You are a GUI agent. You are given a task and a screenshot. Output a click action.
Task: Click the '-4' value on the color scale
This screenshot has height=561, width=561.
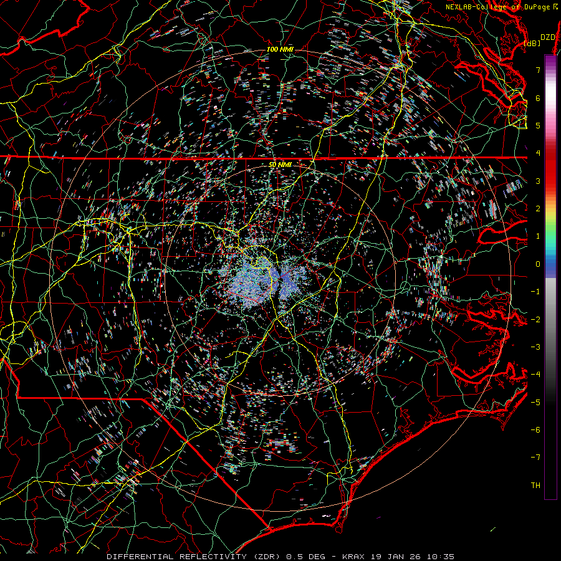click(x=535, y=375)
